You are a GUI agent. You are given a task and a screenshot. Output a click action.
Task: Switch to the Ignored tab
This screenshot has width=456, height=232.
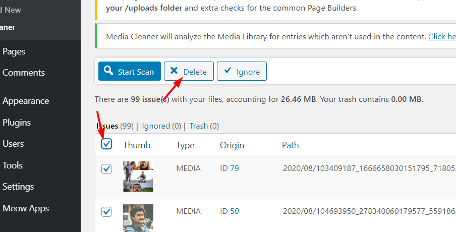pos(156,126)
